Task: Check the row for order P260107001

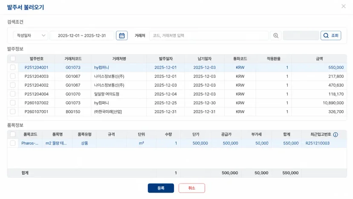Action: [x=13, y=112]
